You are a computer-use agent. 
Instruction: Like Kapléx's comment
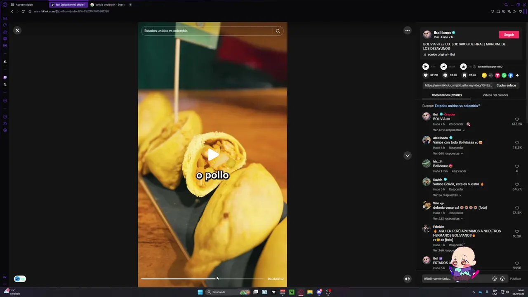[x=517, y=185]
